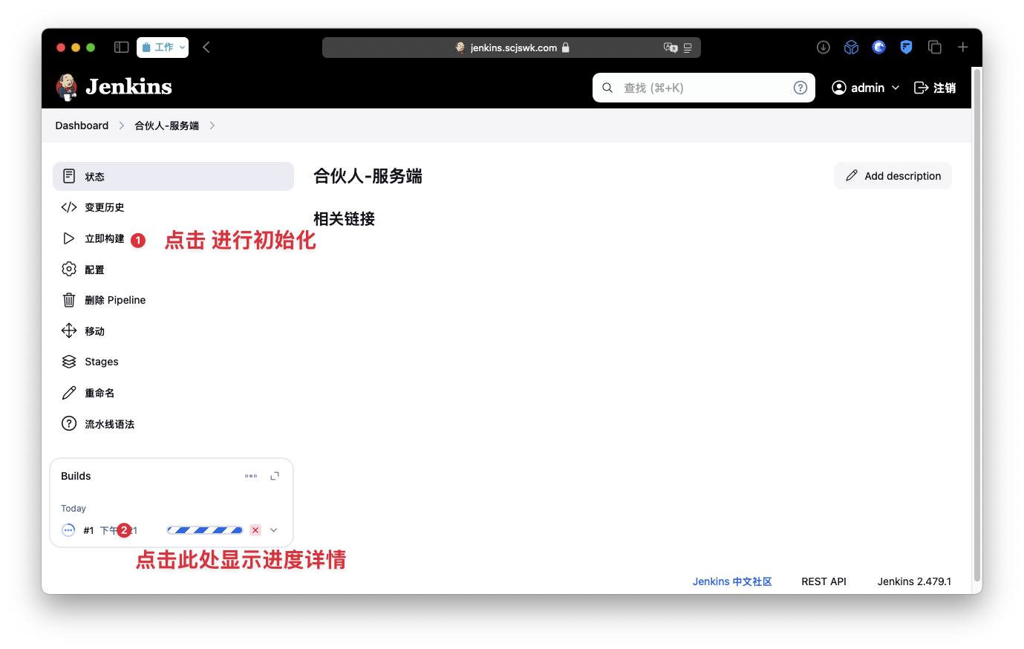Image resolution: width=1024 pixels, height=649 pixels.
Task: Click the 合伙人-服务端 breadcrumb link
Action: pos(167,125)
